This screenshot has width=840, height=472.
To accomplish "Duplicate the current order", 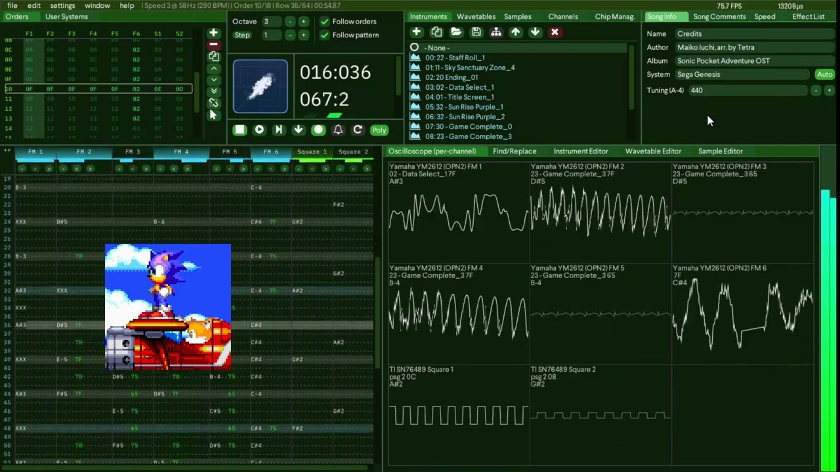I will [x=213, y=56].
